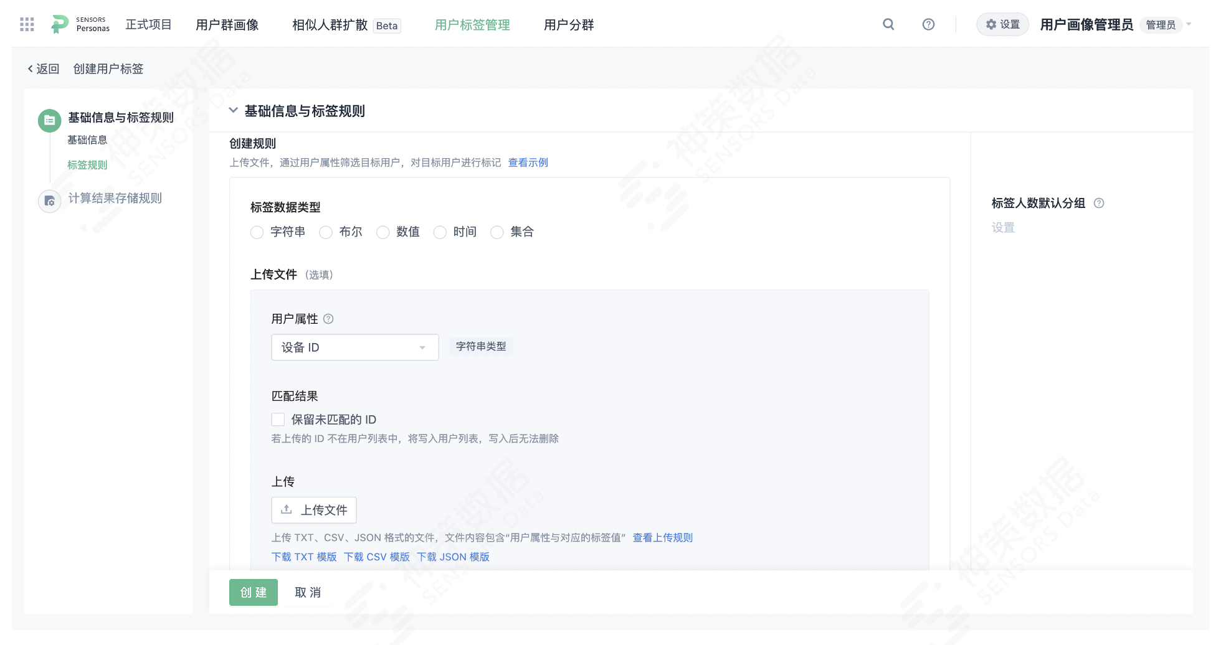Select the 数值 data type radio
The width and height of the screenshot is (1226, 645).
point(383,232)
